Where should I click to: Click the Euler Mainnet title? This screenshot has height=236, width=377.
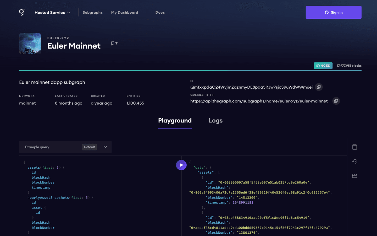click(x=74, y=46)
